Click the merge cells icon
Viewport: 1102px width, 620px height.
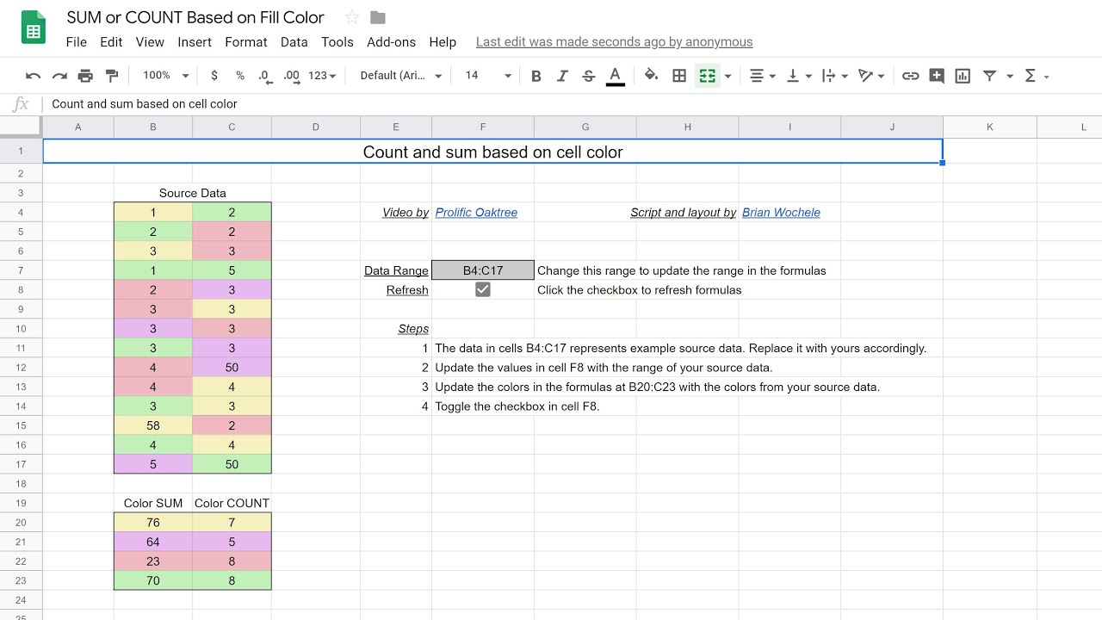(x=708, y=76)
